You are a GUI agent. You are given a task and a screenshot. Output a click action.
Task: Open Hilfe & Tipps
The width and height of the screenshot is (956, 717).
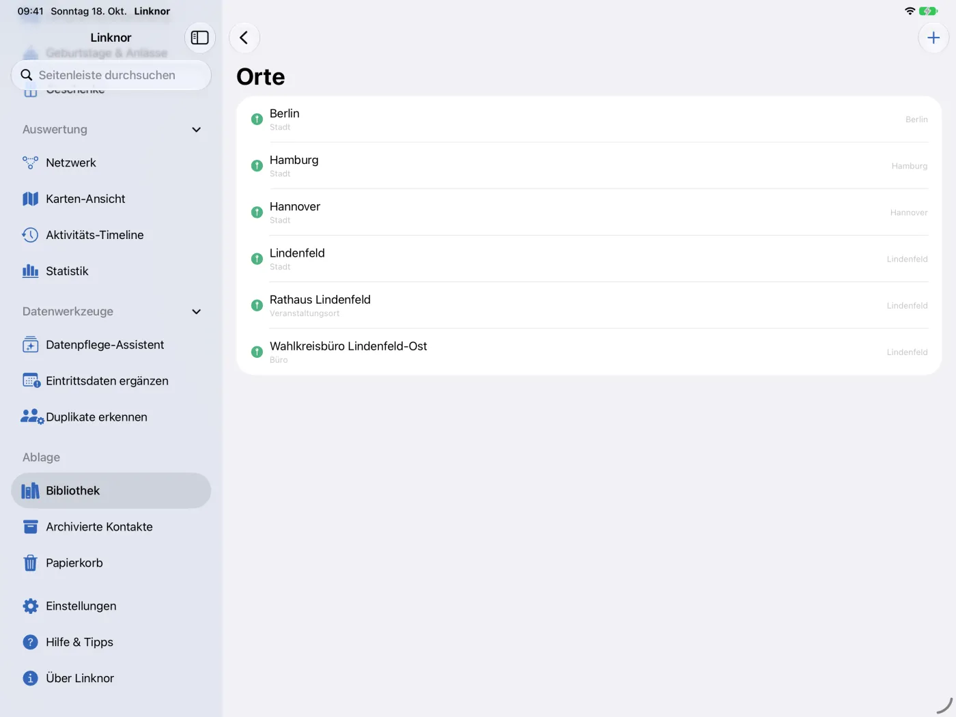tap(111, 642)
